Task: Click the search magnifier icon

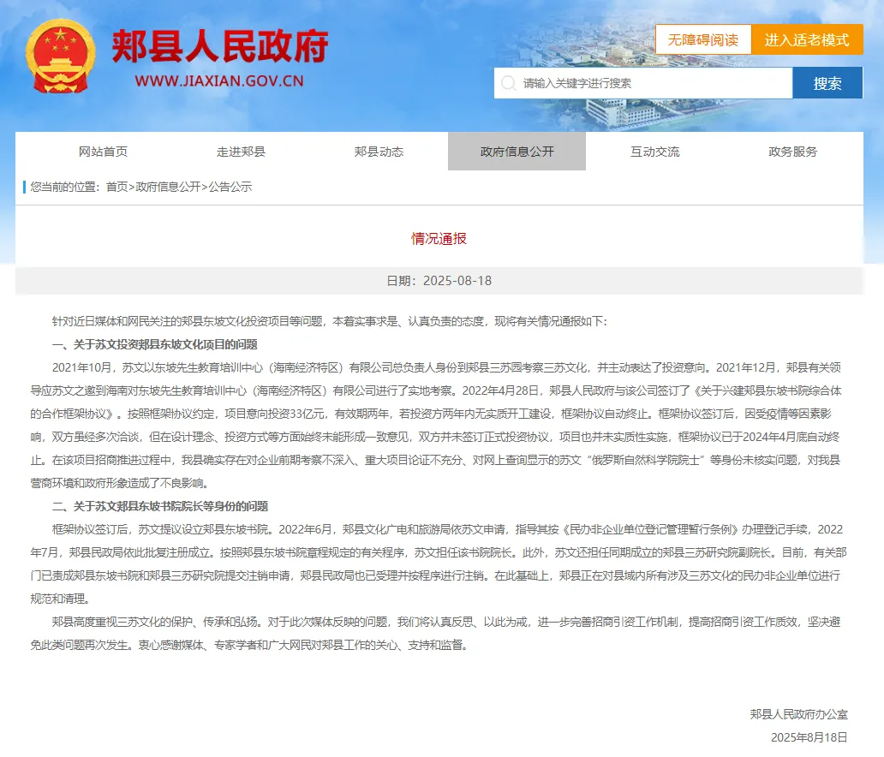Action: point(509,83)
